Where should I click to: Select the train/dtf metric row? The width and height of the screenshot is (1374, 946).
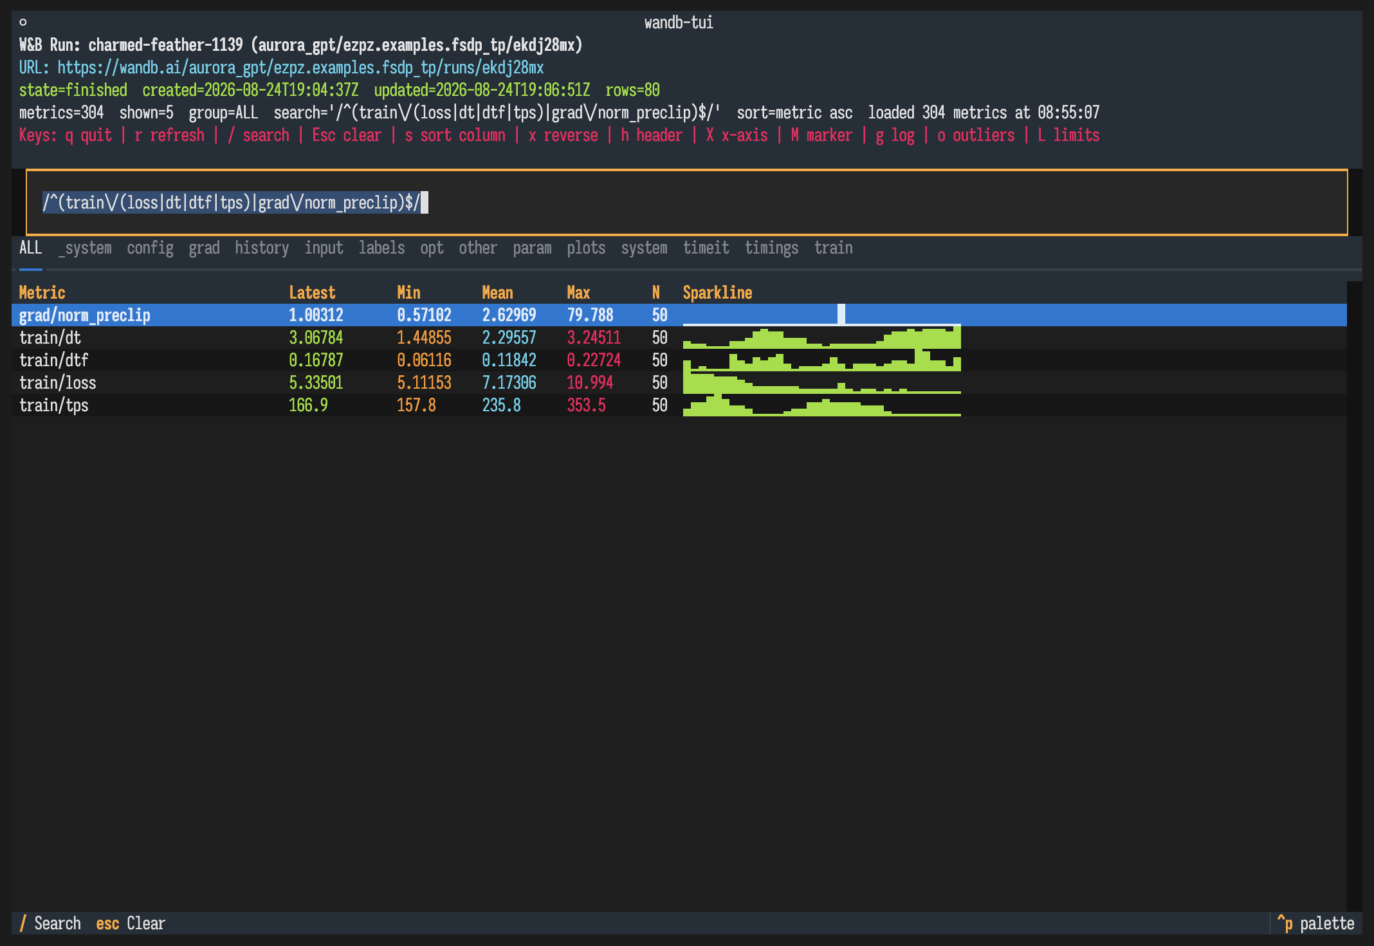tap(679, 360)
